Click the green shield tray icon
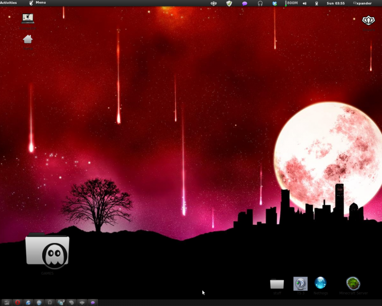This screenshot has width=382, height=306. [x=229, y=3]
